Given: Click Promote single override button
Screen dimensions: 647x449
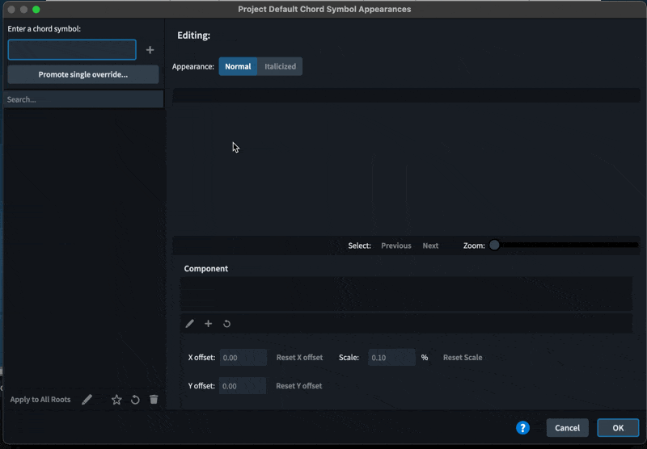Looking at the screenshot, I should pyautogui.click(x=83, y=74).
